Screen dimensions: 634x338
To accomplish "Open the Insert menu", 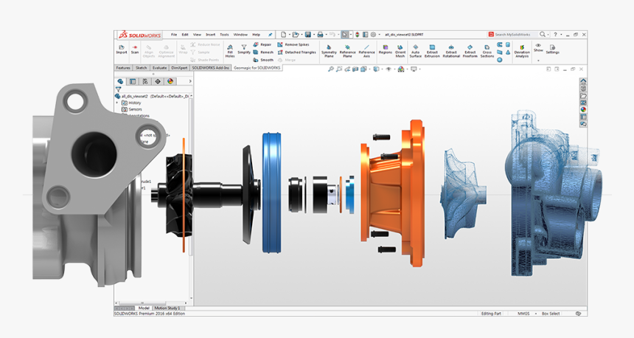I will (211, 35).
